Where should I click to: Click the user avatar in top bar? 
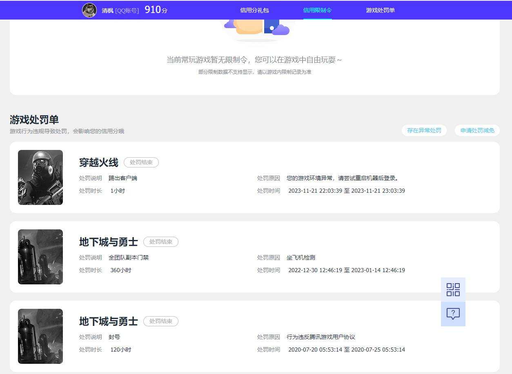click(x=89, y=10)
